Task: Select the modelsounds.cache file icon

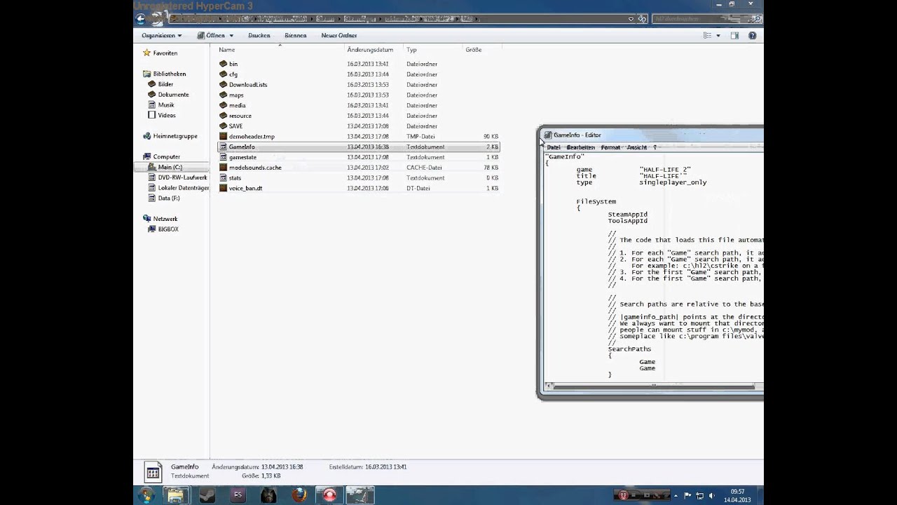Action: click(223, 168)
